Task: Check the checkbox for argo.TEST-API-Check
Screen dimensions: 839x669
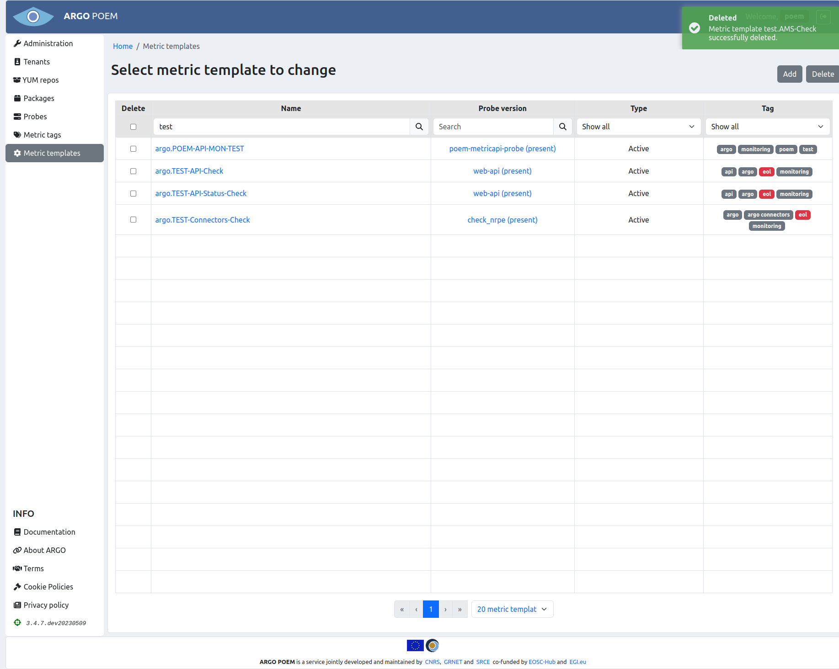Action: 133,171
